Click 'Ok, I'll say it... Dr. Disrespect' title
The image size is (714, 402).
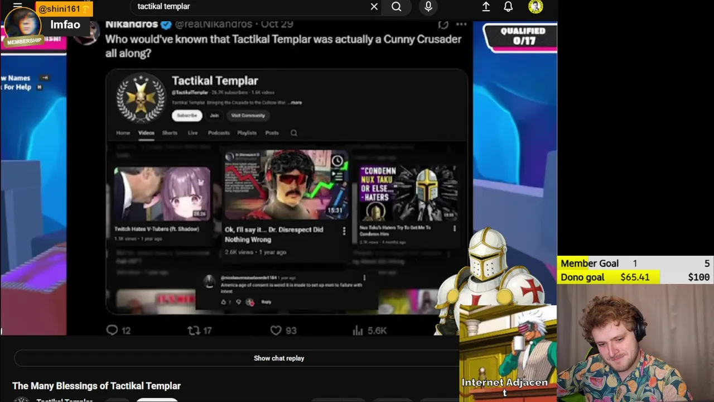pyautogui.click(x=273, y=234)
